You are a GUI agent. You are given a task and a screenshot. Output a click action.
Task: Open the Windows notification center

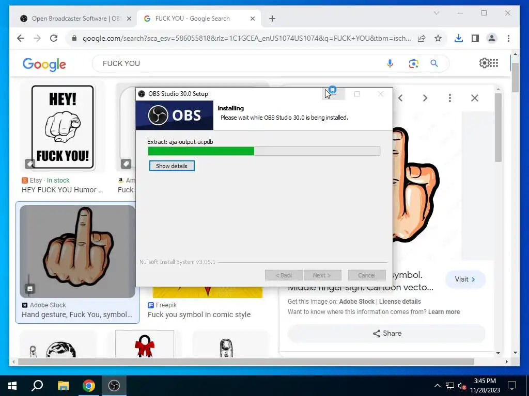pos(512,386)
